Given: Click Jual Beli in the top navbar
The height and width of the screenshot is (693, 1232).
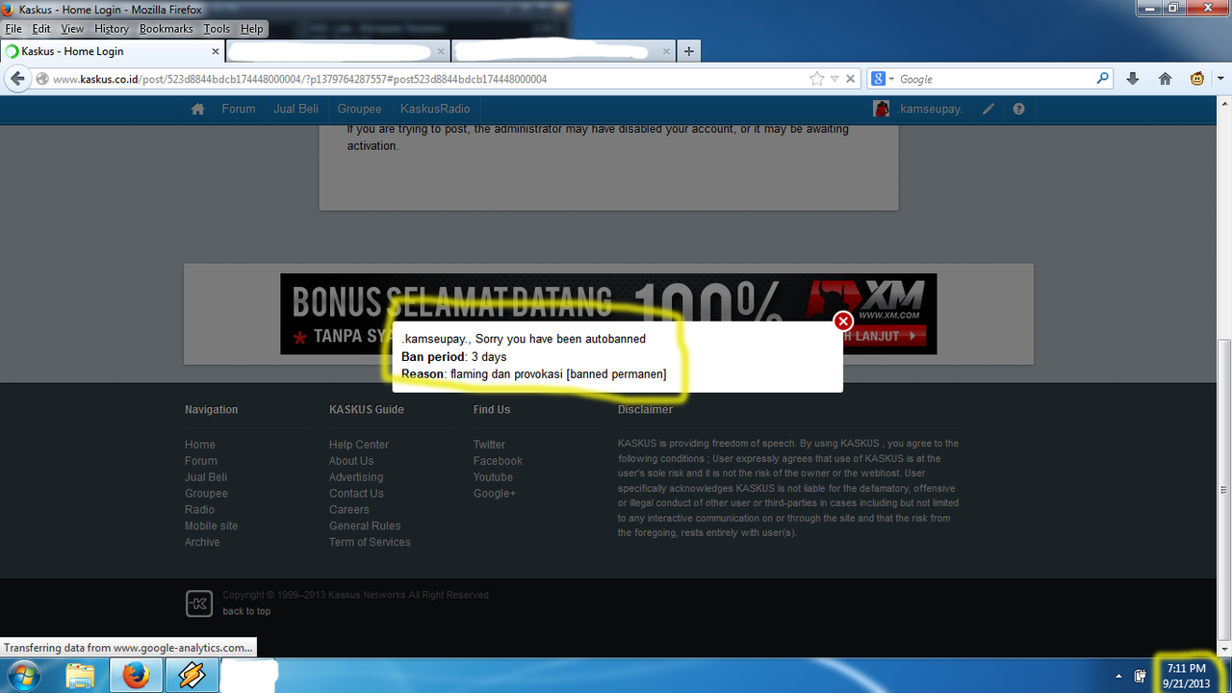Looking at the screenshot, I should [295, 109].
